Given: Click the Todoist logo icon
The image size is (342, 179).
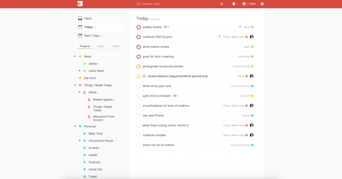Looking at the screenshot, I should (79, 4).
